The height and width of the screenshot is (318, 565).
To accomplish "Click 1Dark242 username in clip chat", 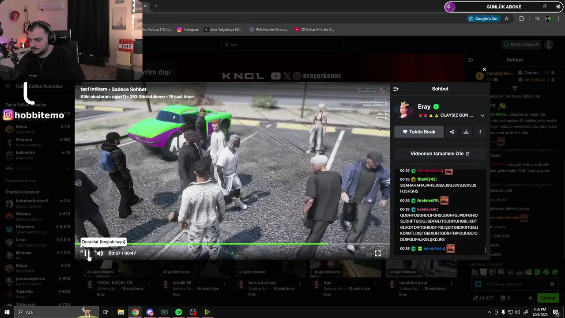I will click(x=426, y=179).
